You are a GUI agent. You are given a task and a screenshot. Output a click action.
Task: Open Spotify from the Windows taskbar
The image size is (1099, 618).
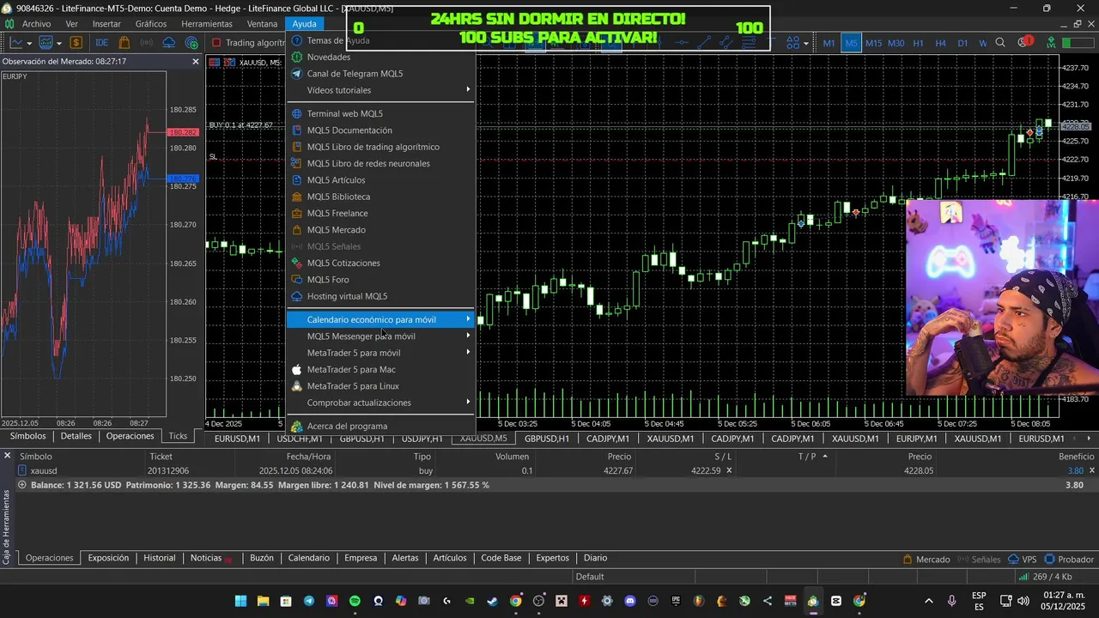[x=355, y=601]
